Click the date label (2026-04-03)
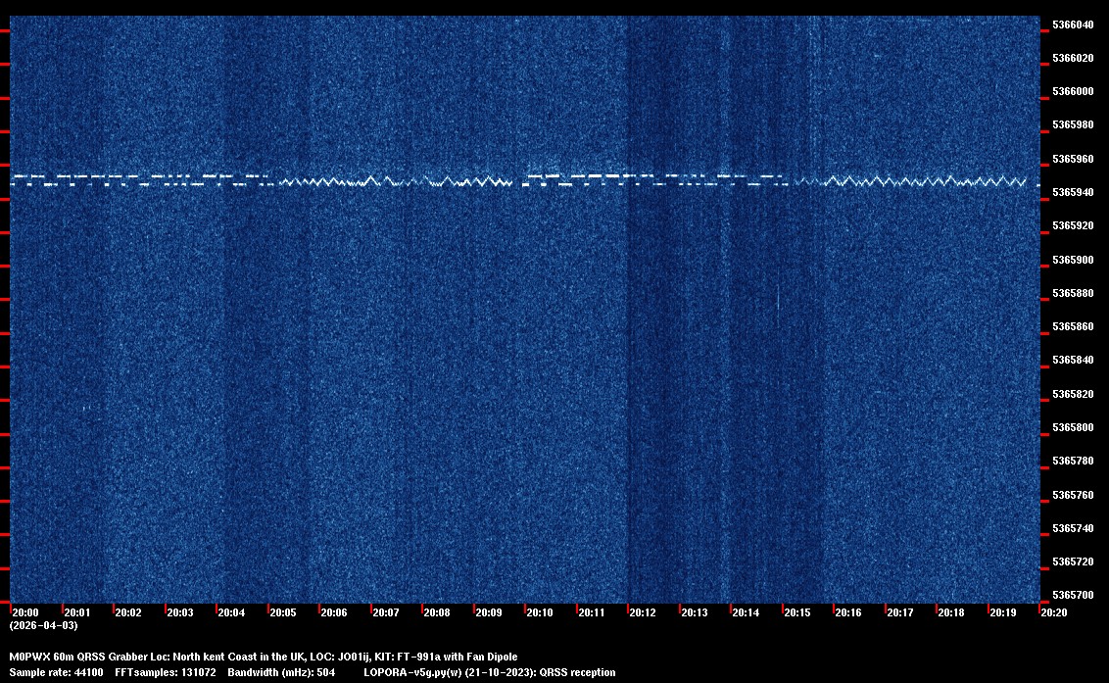Viewport: 1109px width, 683px height. coord(43,625)
